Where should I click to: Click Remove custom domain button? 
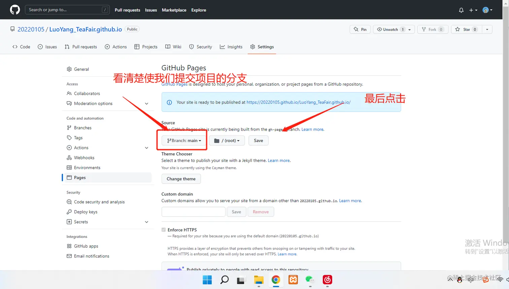click(261, 212)
